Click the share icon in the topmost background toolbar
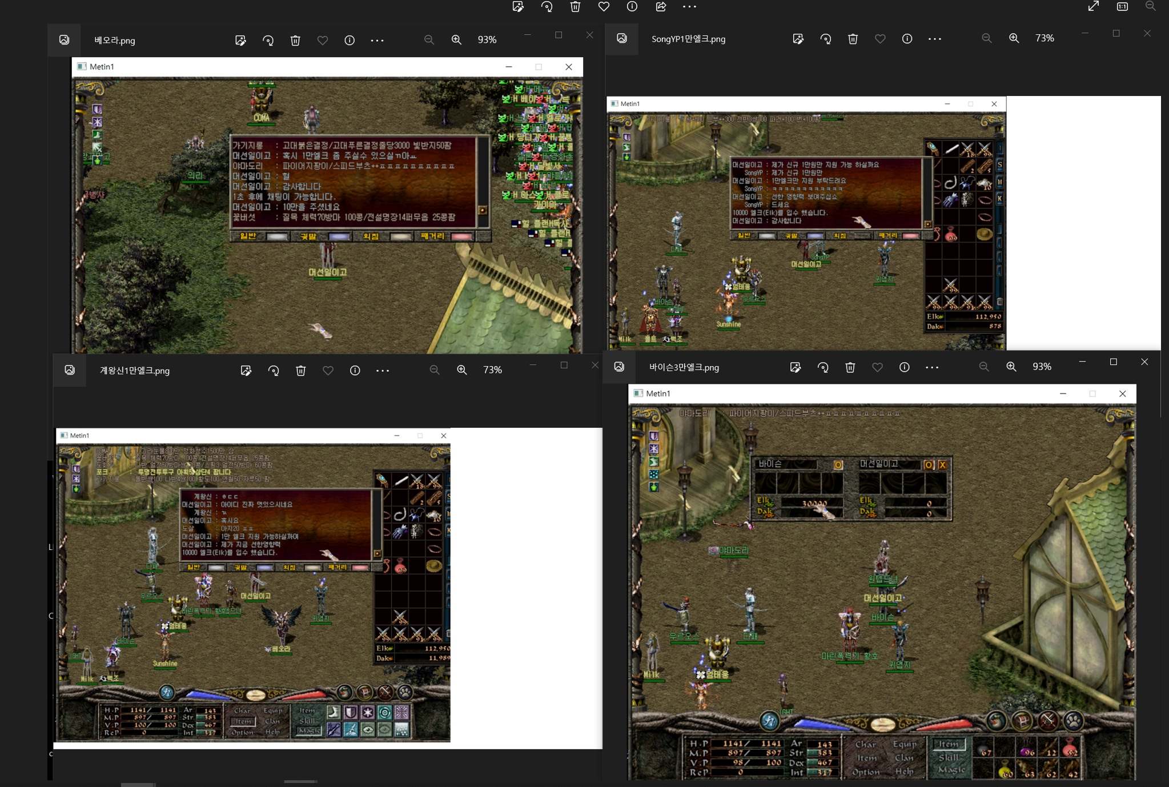This screenshot has height=787, width=1169. (661, 7)
